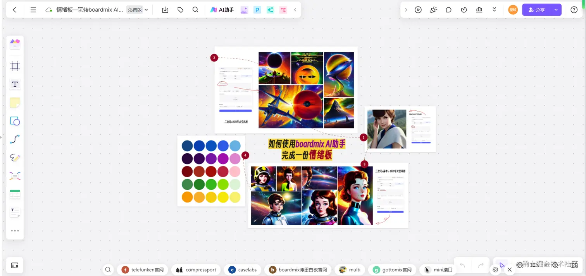Select the black sun eclipse image
Image resolution: width=586 pixels, height=276 pixels.
[x=274, y=68]
